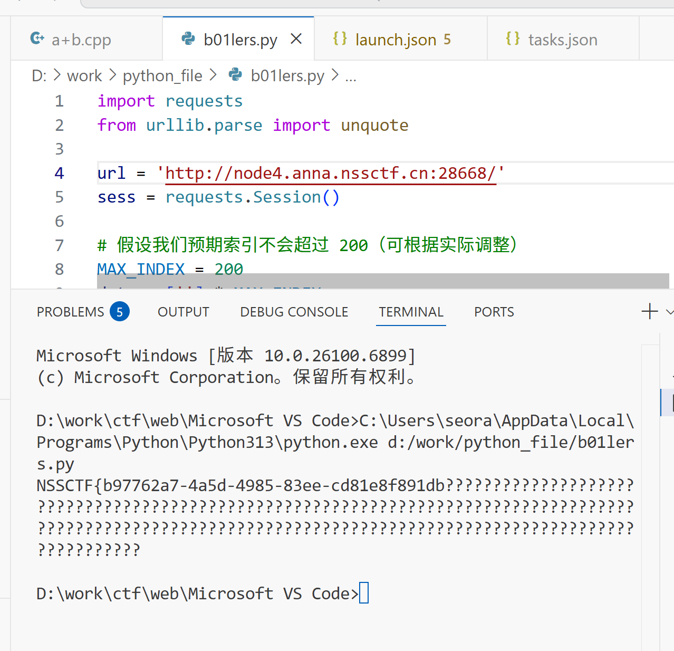Click the terminal prompt cursor
Image resolution: width=674 pixels, height=651 pixels.
click(x=364, y=593)
